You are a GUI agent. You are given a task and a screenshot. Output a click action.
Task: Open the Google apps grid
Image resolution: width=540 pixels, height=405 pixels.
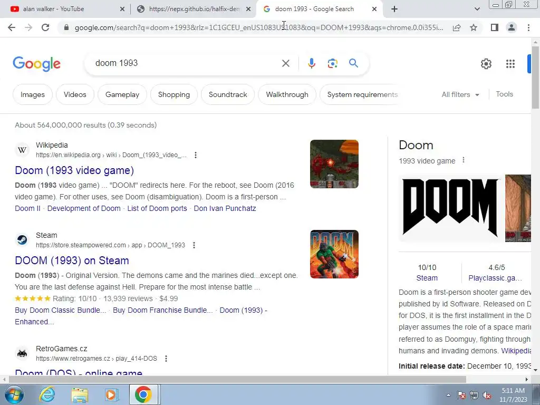pyautogui.click(x=510, y=64)
